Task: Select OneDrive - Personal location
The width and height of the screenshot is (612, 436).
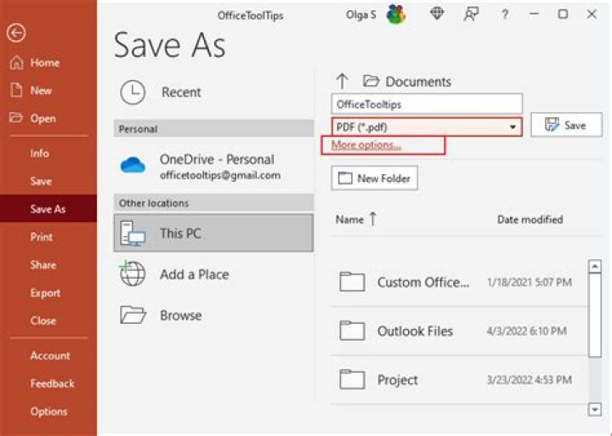Action: (213, 166)
